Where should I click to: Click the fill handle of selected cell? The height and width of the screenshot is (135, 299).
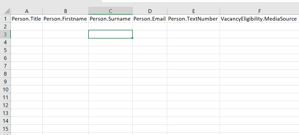(x=132, y=38)
